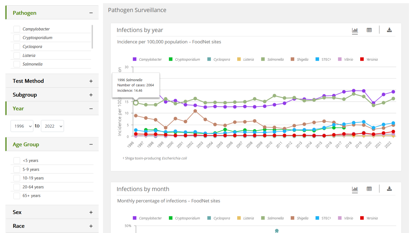
Task: Check the Salmonella pathogen box
Action: (x=17, y=64)
